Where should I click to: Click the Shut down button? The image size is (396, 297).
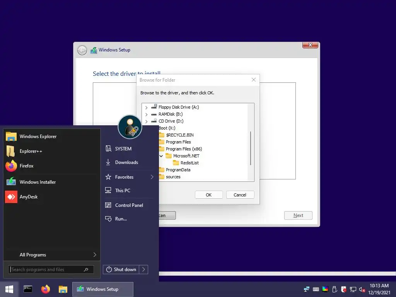pyautogui.click(x=121, y=270)
